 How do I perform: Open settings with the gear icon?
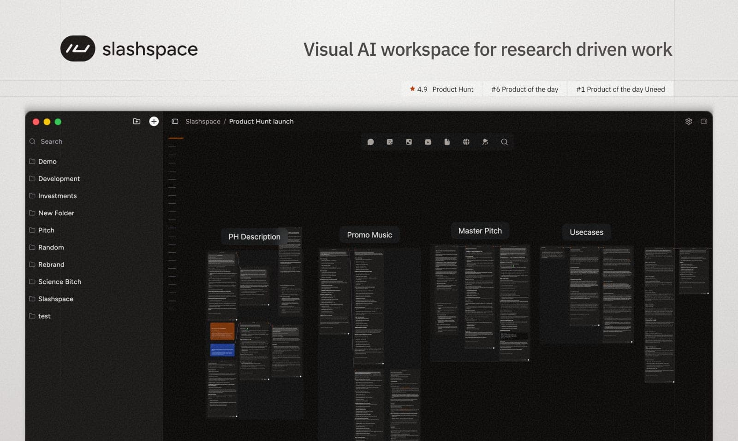(689, 121)
